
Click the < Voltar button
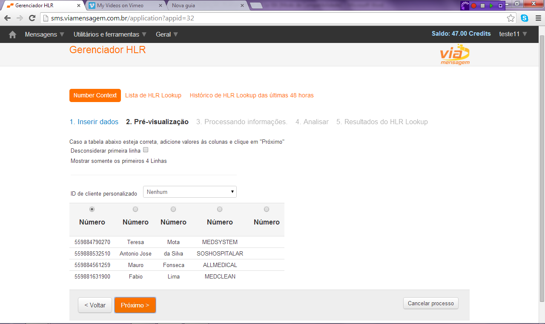[95, 305]
